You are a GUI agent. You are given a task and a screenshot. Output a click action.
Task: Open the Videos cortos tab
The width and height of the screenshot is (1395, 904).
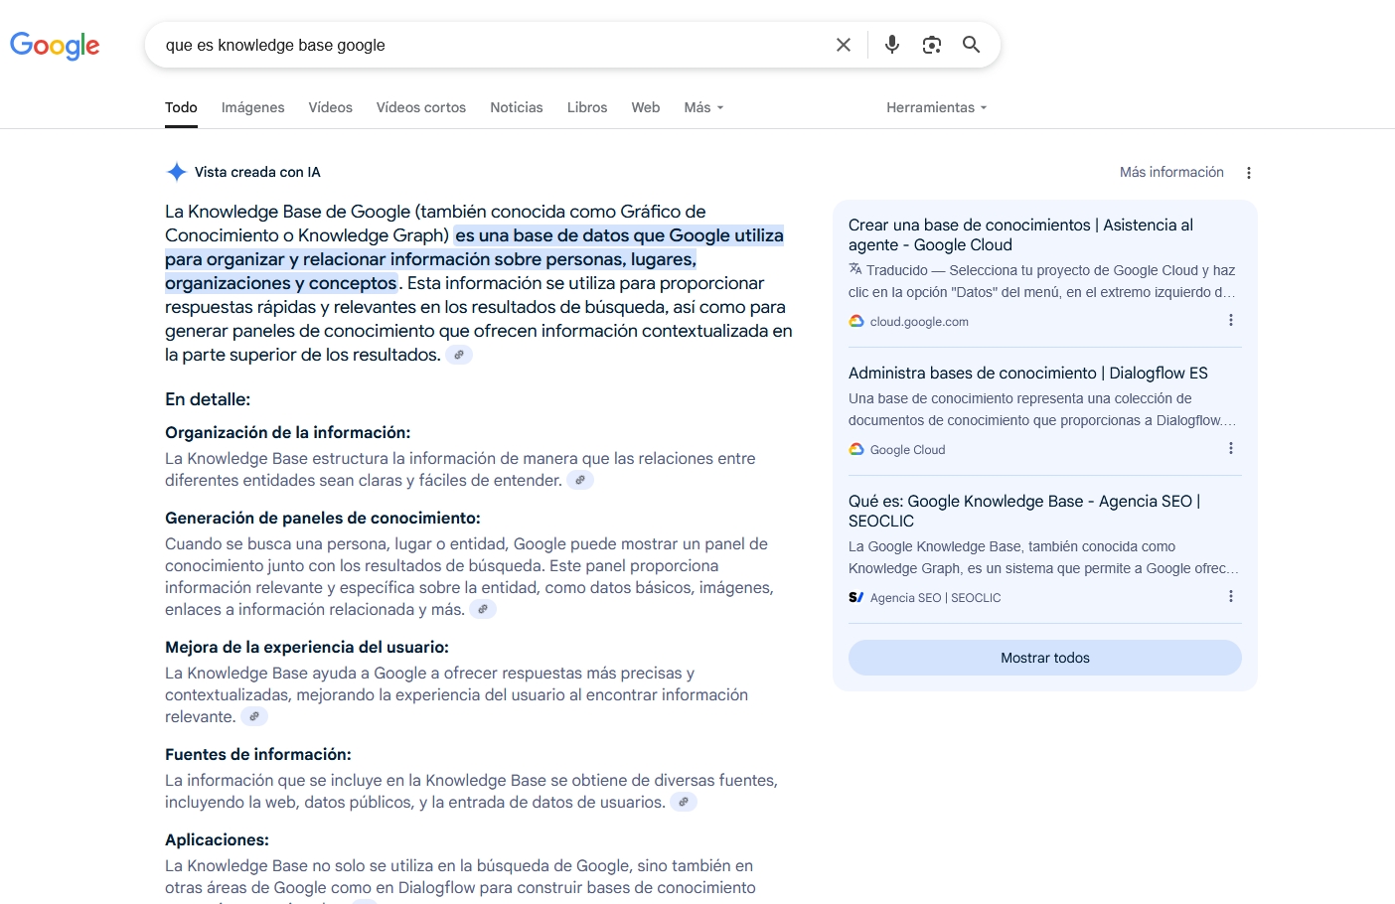click(x=421, y=107)
